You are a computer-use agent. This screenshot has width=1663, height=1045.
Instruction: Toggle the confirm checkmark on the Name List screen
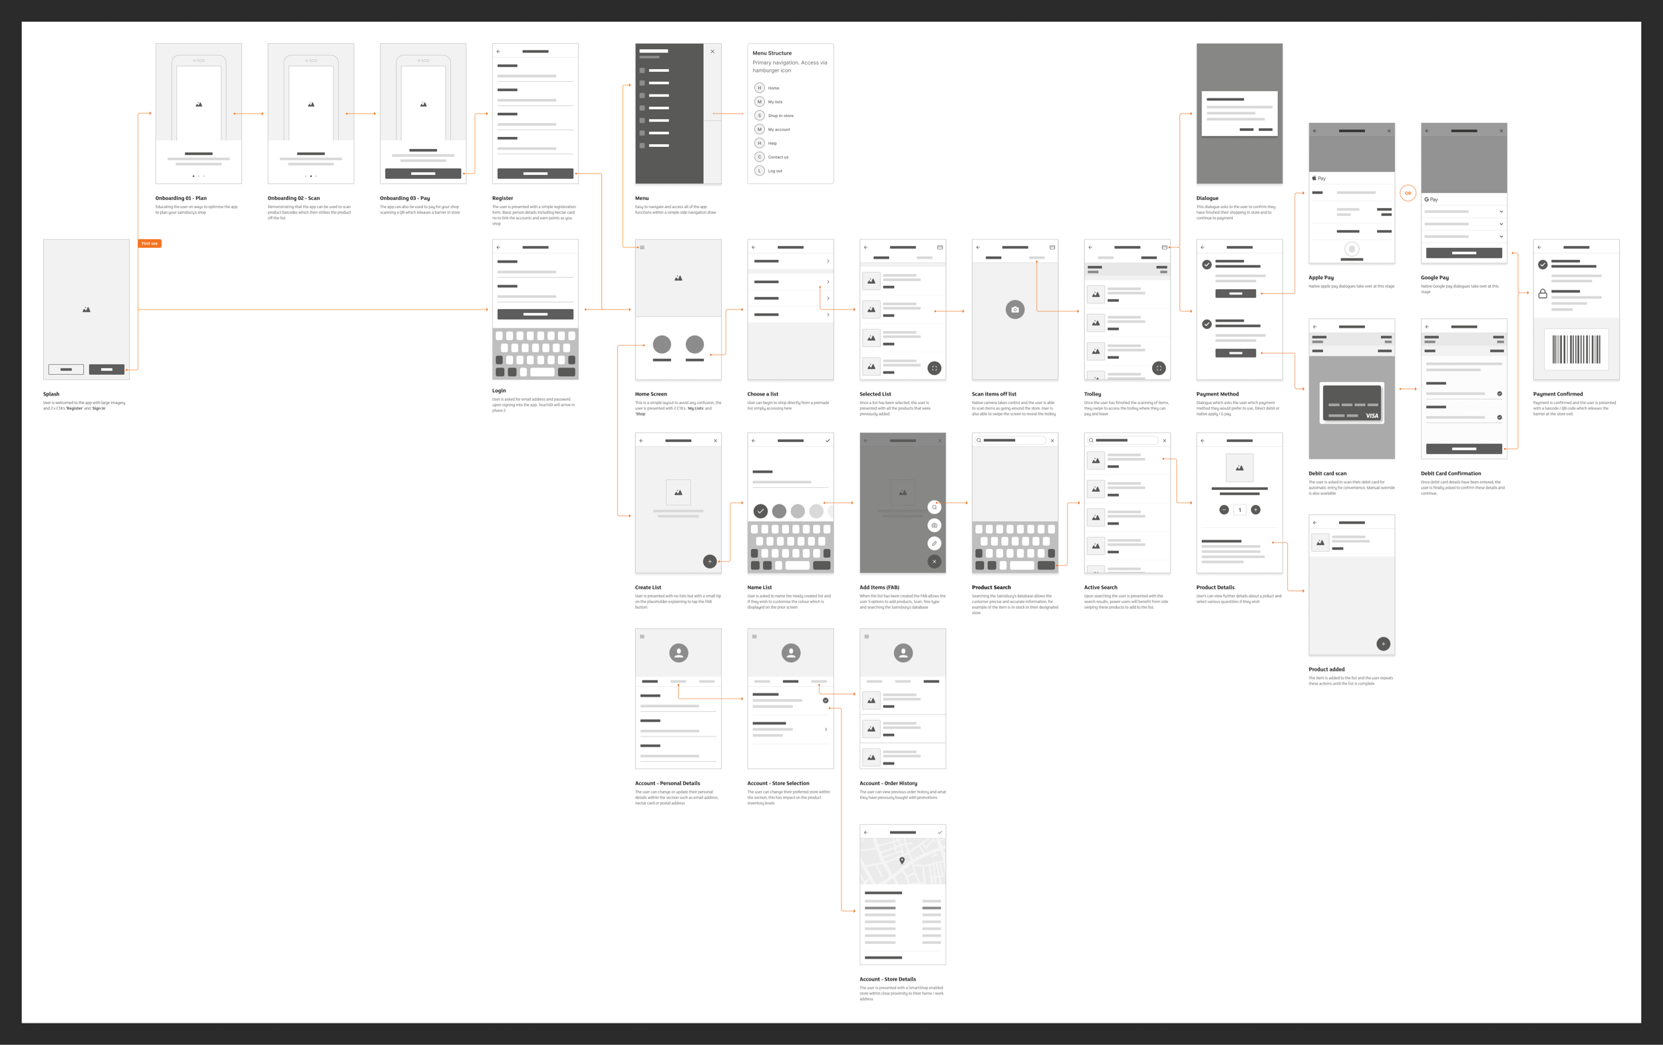[x=828, y=442]
